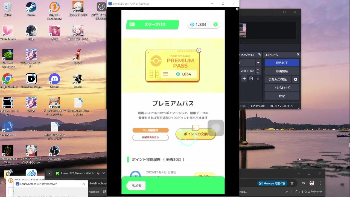Open Monster Hunter Wilds shortcut

8,154
